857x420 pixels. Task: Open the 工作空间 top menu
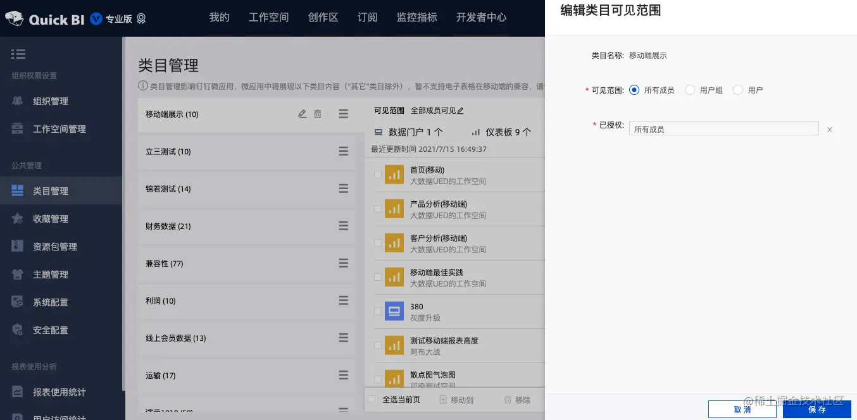pos(269,18)
